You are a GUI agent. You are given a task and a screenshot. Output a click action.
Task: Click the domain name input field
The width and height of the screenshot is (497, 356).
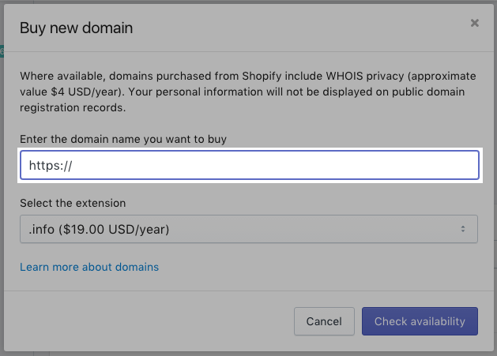pyautogui.click(x=249, y=166)
